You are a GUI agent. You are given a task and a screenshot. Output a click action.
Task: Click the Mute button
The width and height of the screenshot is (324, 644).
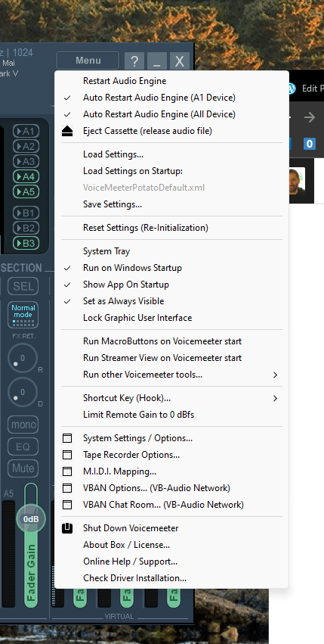click(23, 468)
